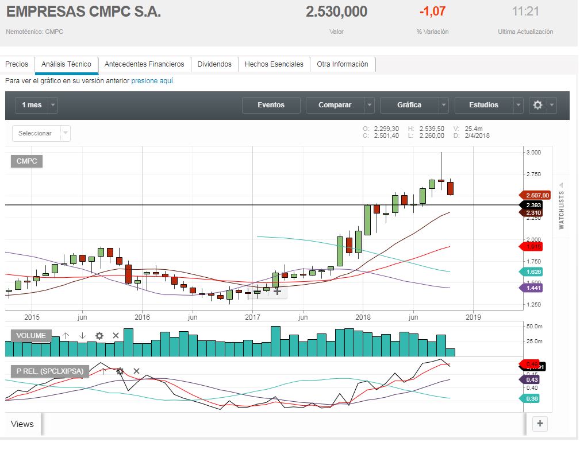Move the P REL. (SPCLXIPSA) panel up
The image size is (580, 450).
(x=103, y=371)
